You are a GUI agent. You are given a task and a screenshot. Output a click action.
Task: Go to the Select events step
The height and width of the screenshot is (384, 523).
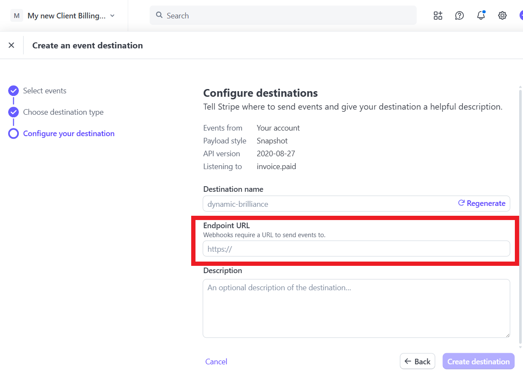coord(45,91)
